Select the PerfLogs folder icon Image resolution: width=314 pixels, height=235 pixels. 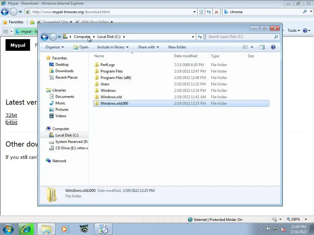click(97, 65)
